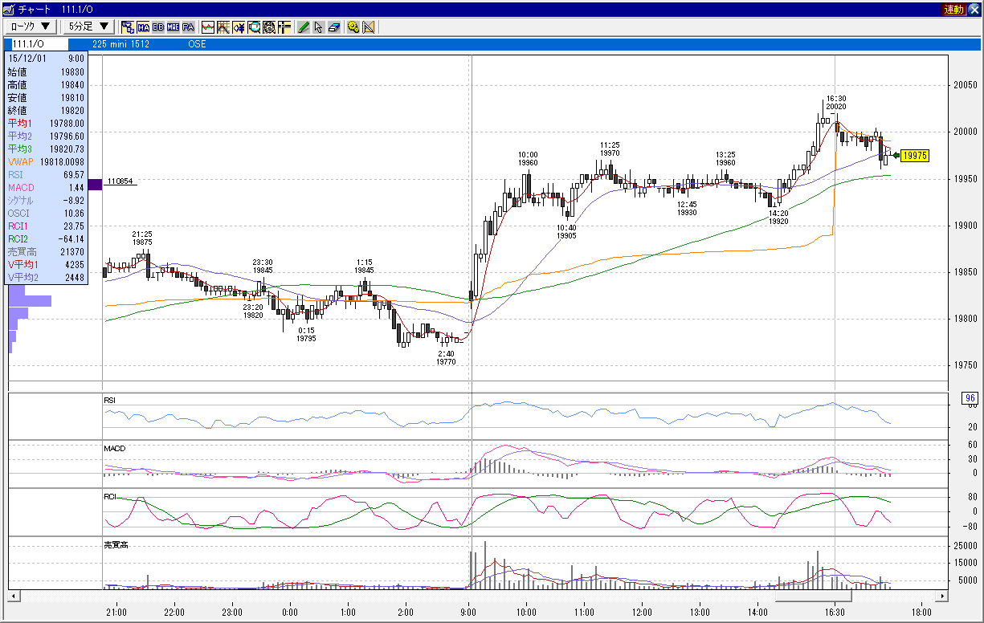
Task: Click the 19975 current price label
Action: (915, 156)
